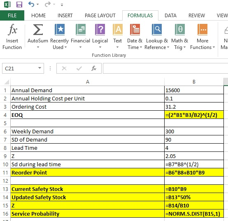Select column B header
Viewport: 228px width, 221px height.
point(194,82)
